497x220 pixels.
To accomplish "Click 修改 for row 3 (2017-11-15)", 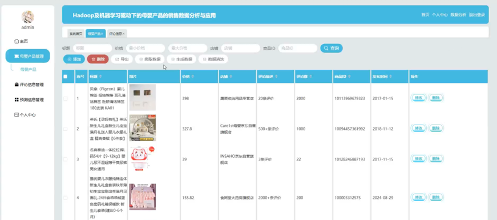I will (419, 159).
